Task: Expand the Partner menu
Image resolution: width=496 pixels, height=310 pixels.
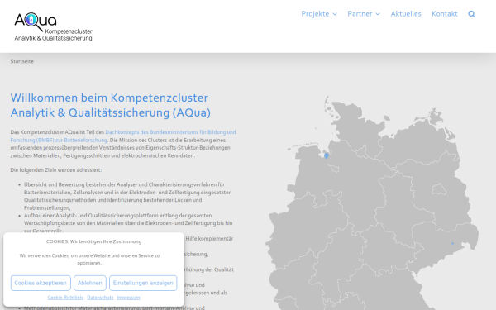Action: (x=364, y=14)
